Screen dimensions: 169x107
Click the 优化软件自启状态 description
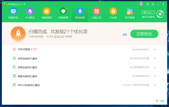(x=141, y=49)
